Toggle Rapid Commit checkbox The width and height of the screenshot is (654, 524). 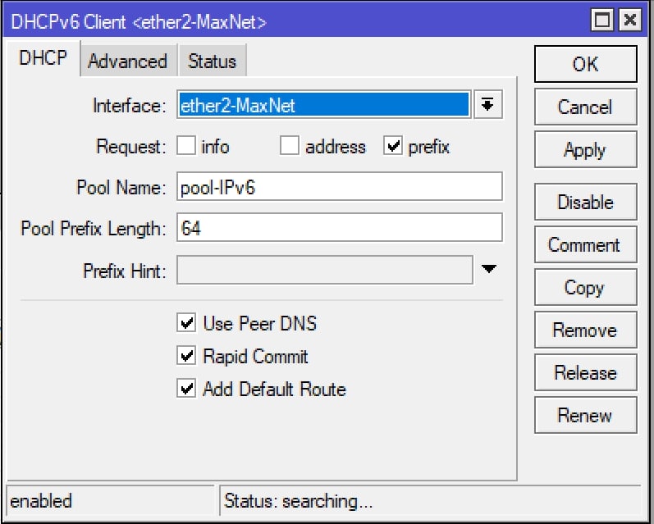tap(186, 356)
